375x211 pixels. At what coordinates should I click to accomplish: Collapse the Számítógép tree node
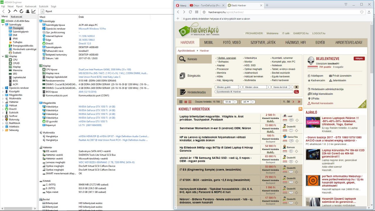3,25
